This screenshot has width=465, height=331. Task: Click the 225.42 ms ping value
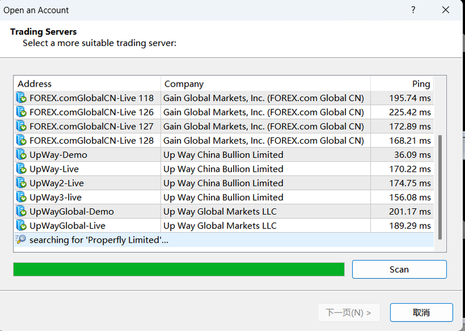[x=410, y=112]
